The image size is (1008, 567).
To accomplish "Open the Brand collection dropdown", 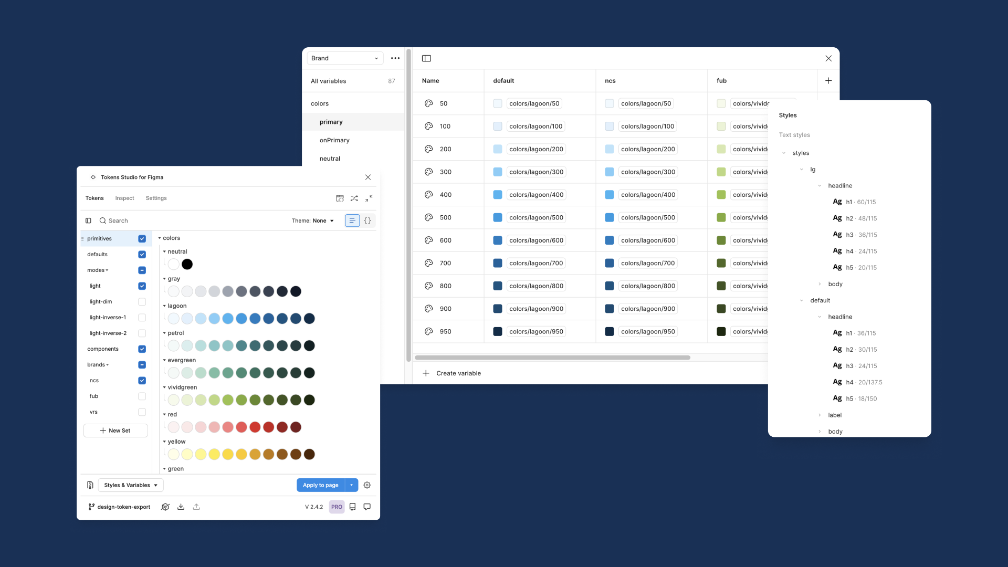I will (x=345, y=58).
